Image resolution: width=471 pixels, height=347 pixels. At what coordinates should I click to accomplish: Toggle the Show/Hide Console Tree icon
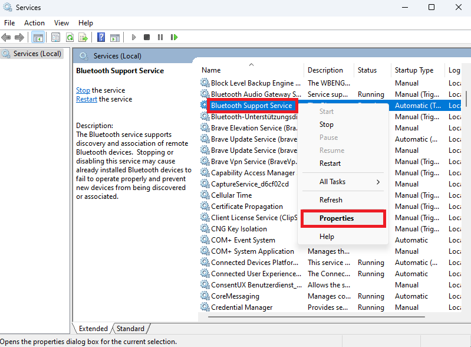(38, 37)
